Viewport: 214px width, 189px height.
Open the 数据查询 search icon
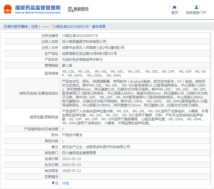71,9
